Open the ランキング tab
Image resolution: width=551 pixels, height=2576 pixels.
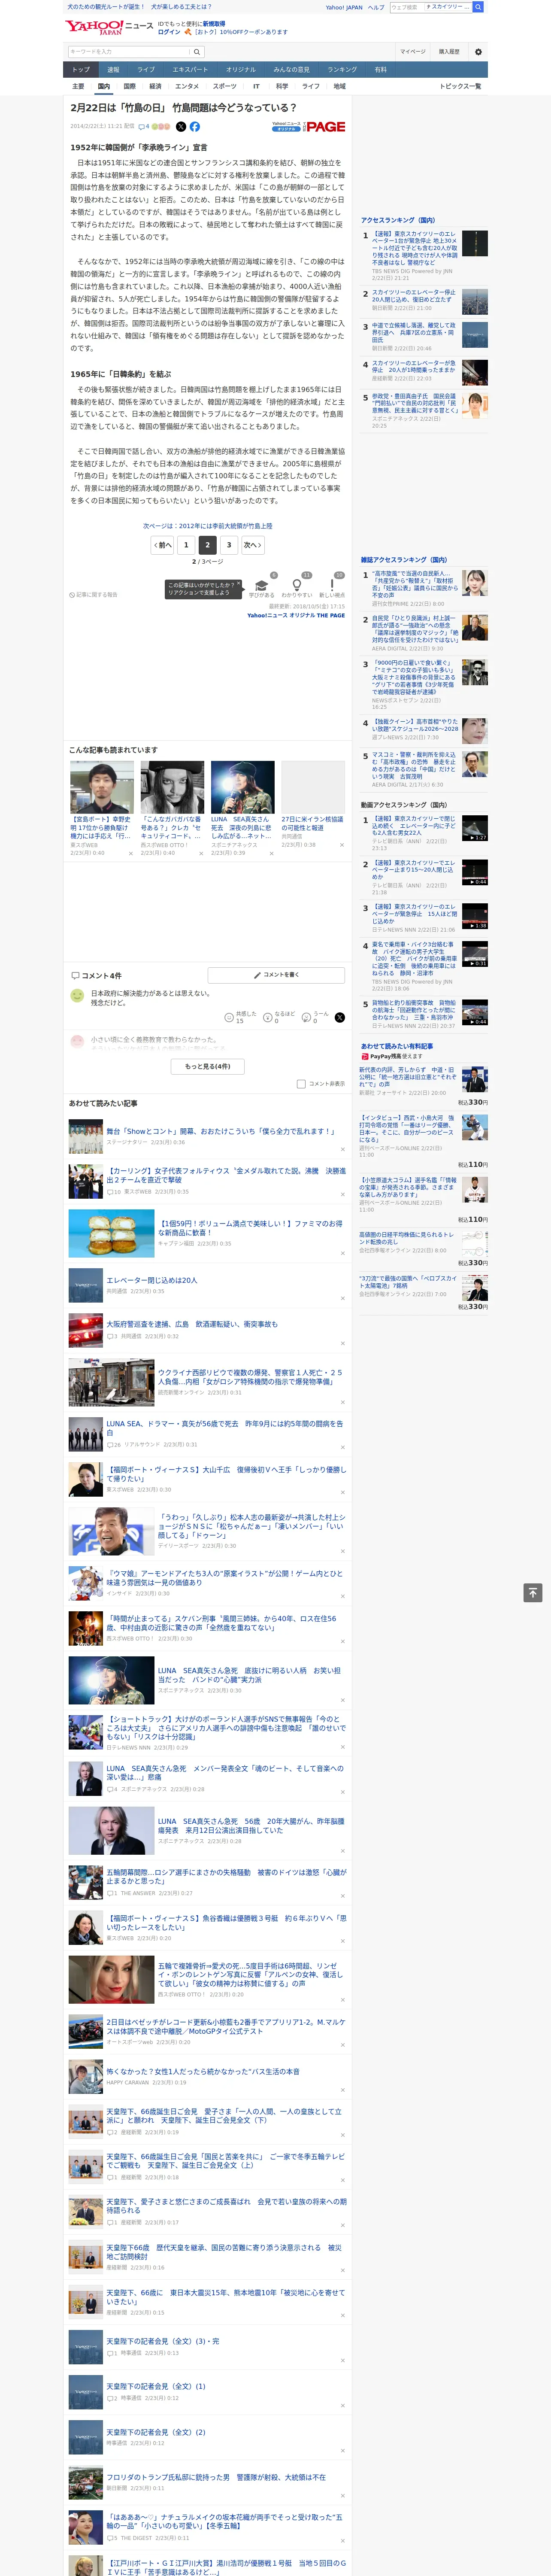pos(342,70)
